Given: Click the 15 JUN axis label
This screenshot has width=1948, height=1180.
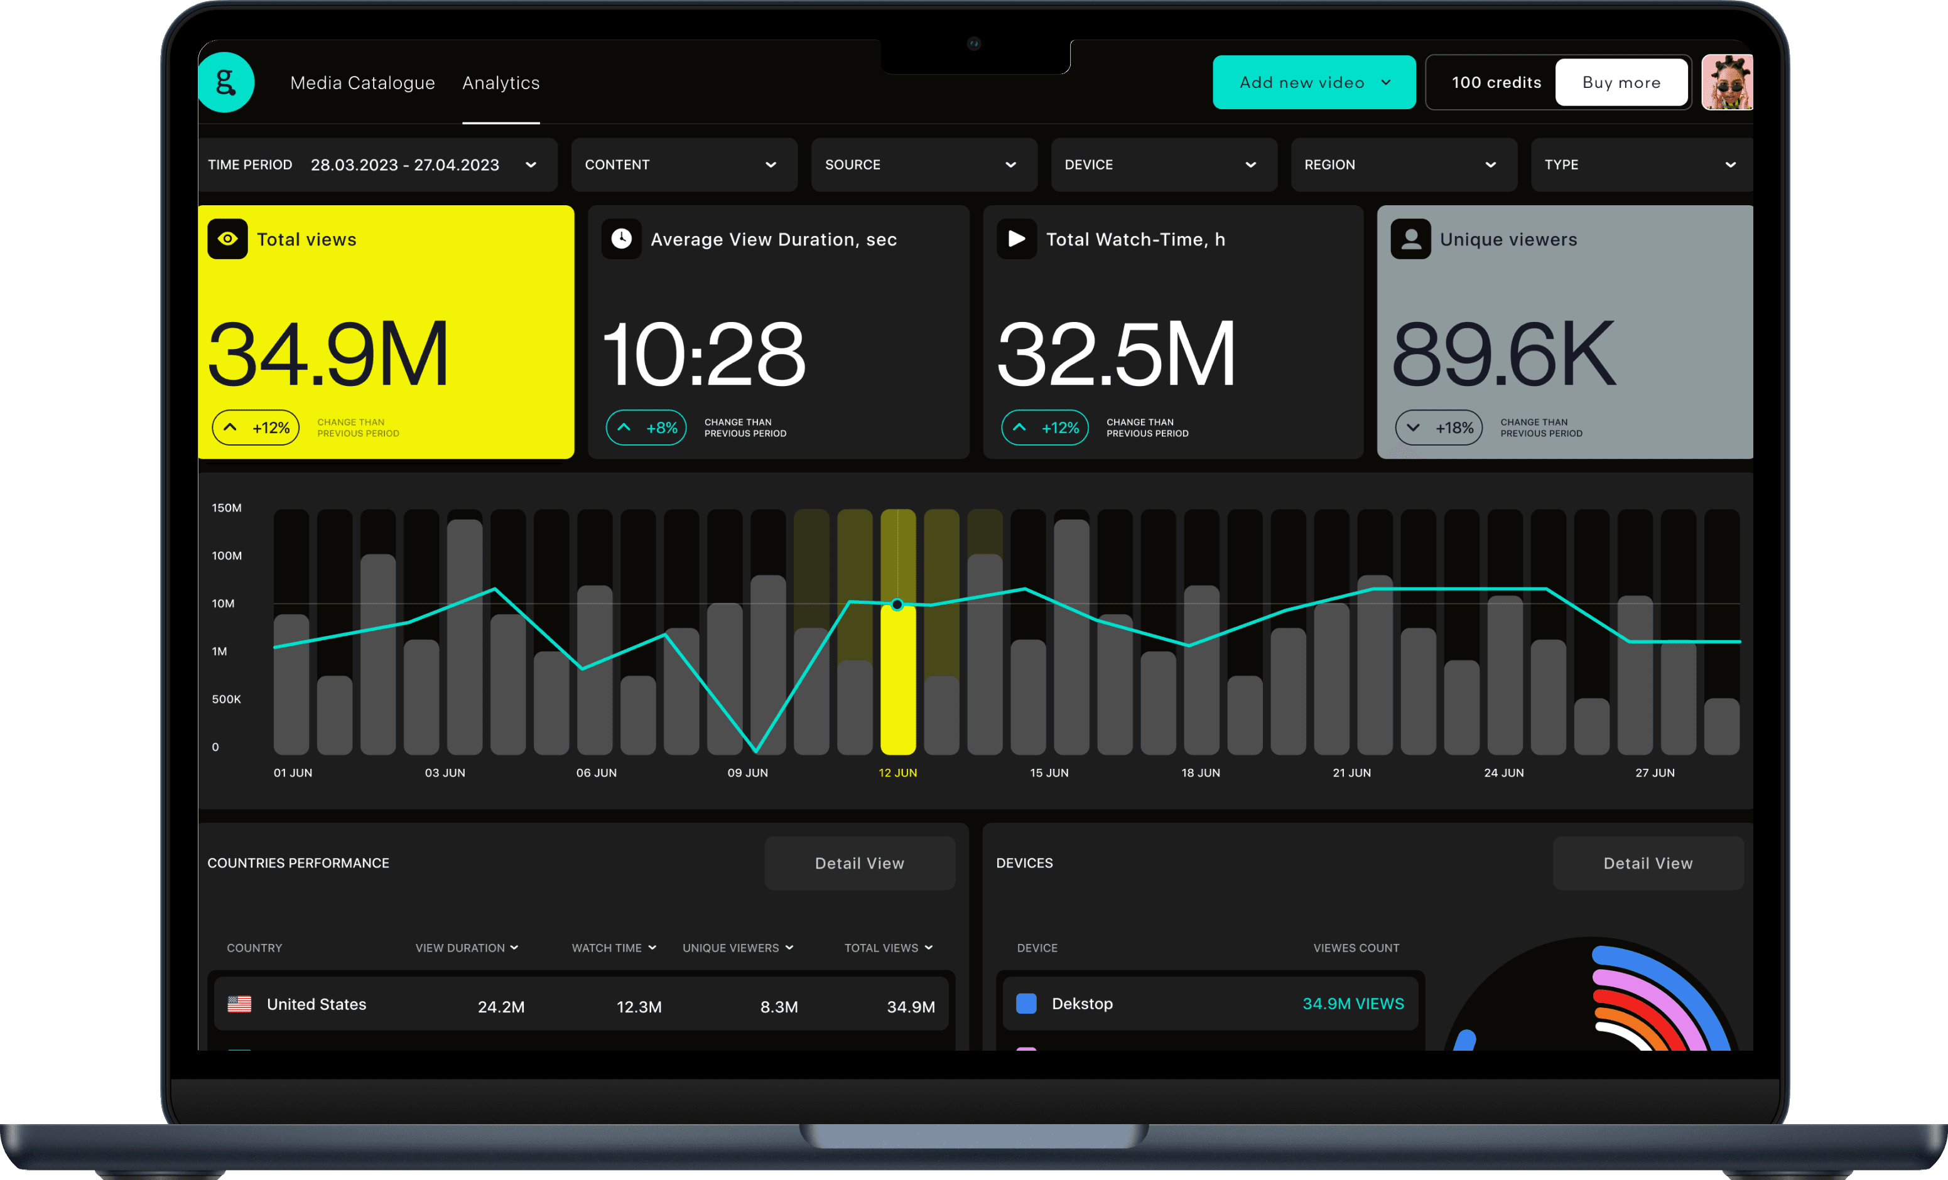Looking at the screenshot, I should (1049, 772).
